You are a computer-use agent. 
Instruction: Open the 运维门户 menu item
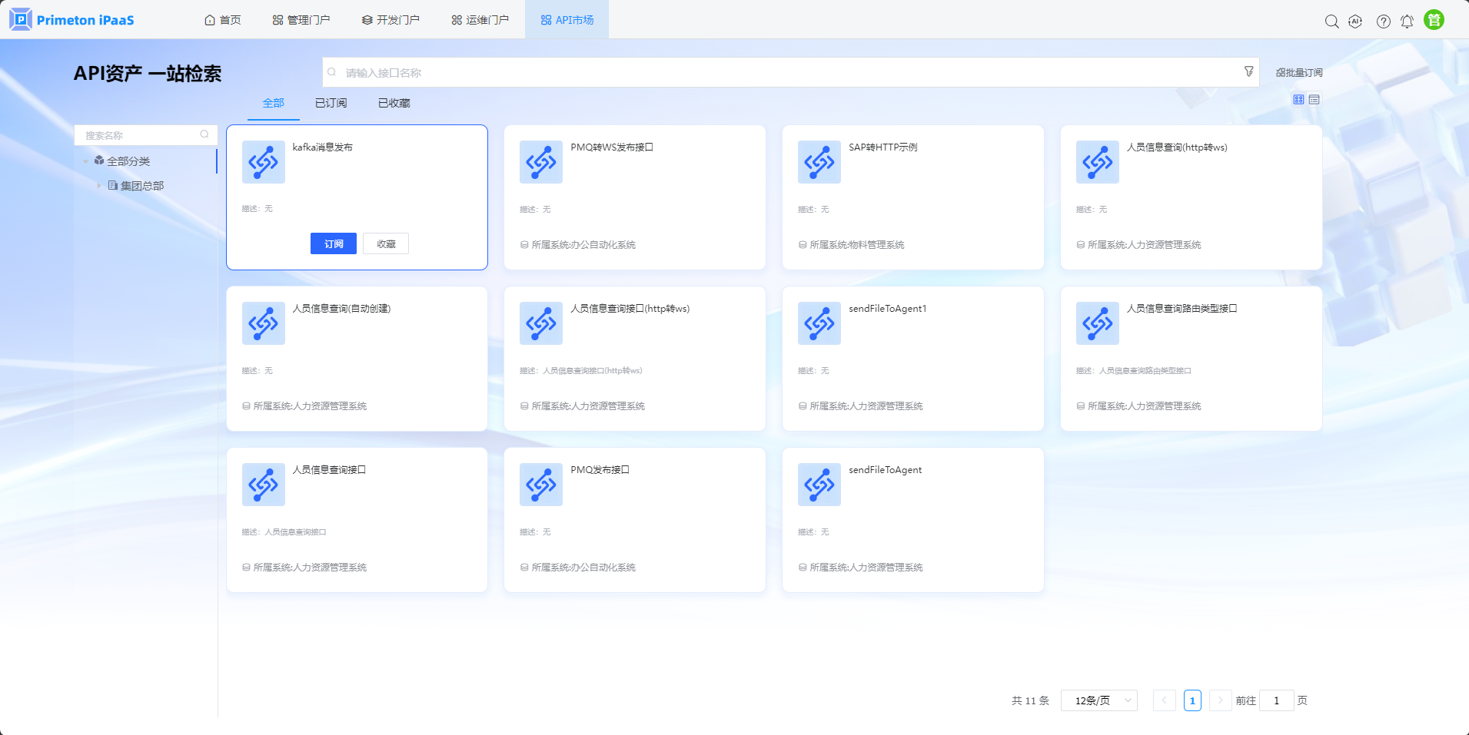480,20
